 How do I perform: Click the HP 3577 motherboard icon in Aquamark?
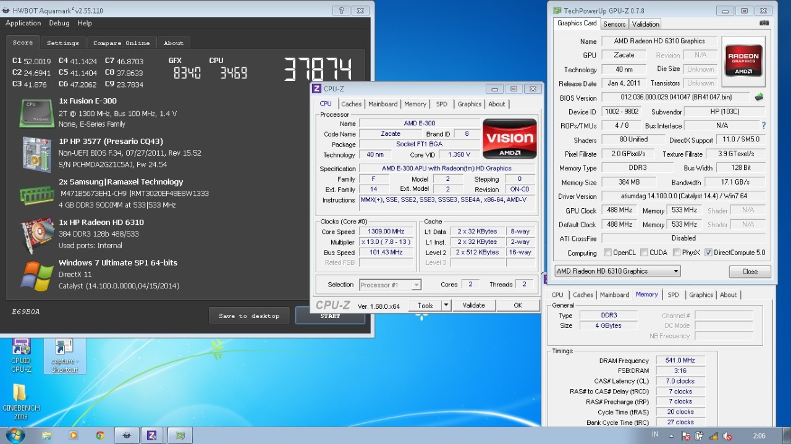[36, 154]
